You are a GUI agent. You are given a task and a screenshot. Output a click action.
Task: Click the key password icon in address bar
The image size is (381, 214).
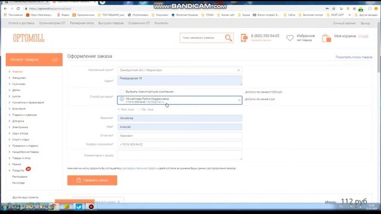click(x=327, y=8)
